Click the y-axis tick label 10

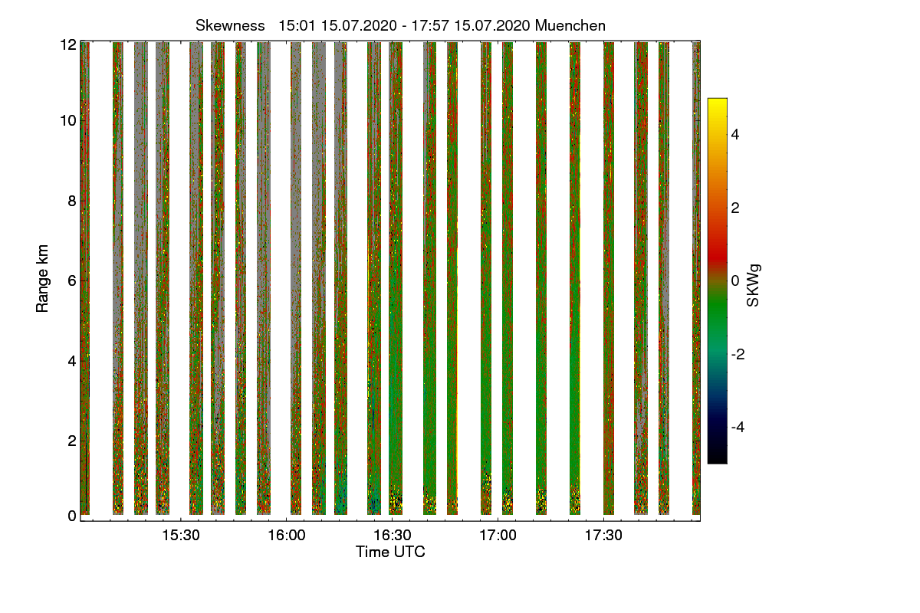point(67,120)
